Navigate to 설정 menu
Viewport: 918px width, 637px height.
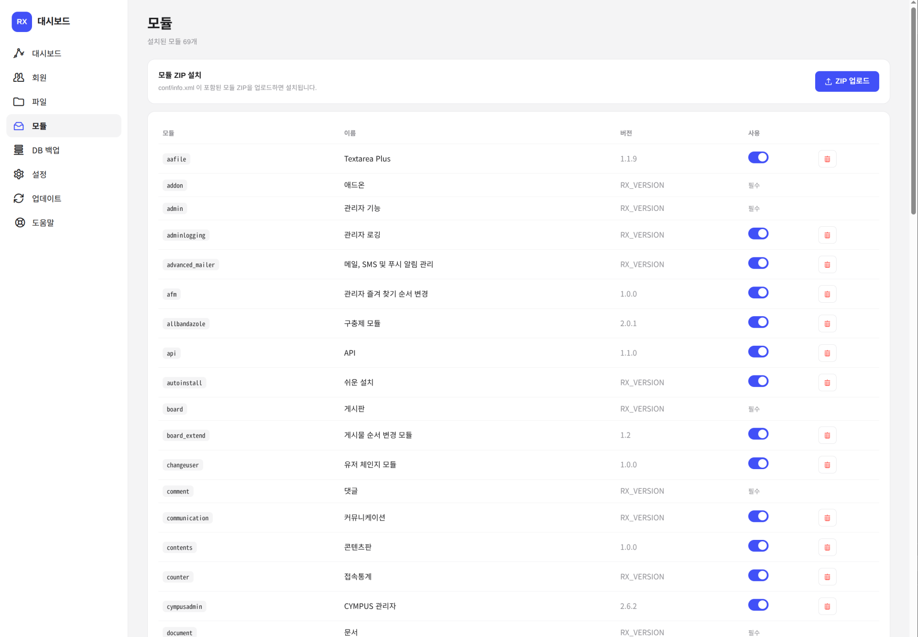coord(64,174)
